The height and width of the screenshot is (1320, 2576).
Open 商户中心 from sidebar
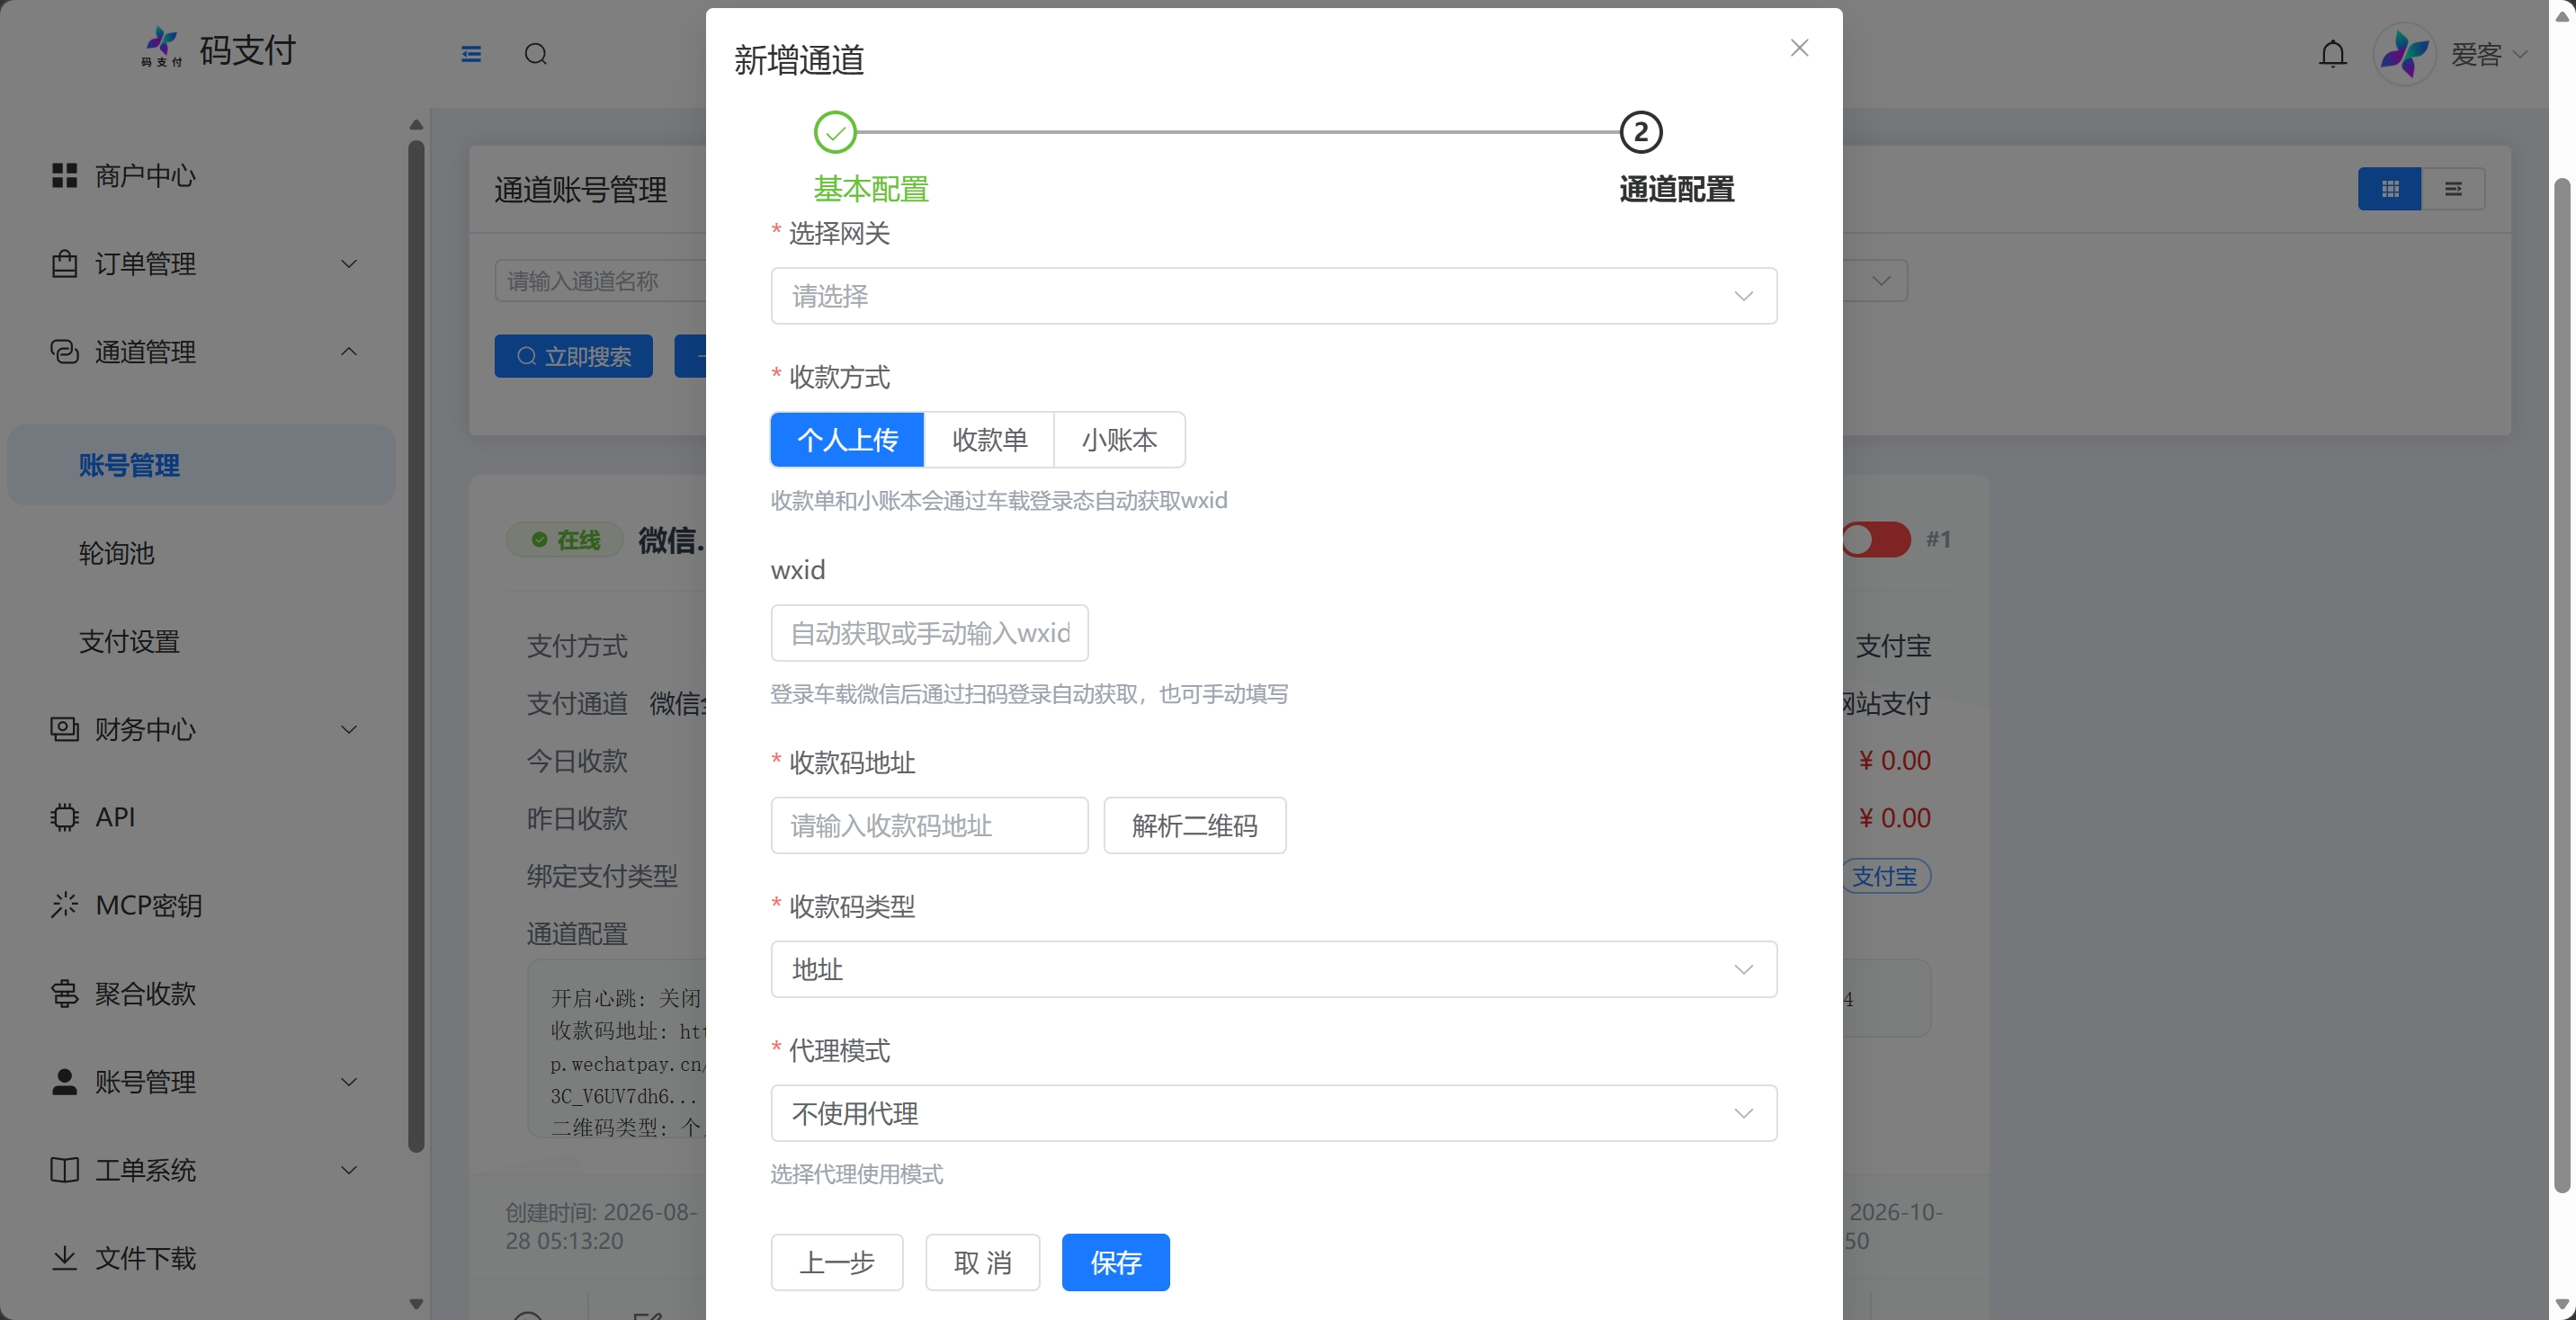pyautogui.click(x=202, y=176)
